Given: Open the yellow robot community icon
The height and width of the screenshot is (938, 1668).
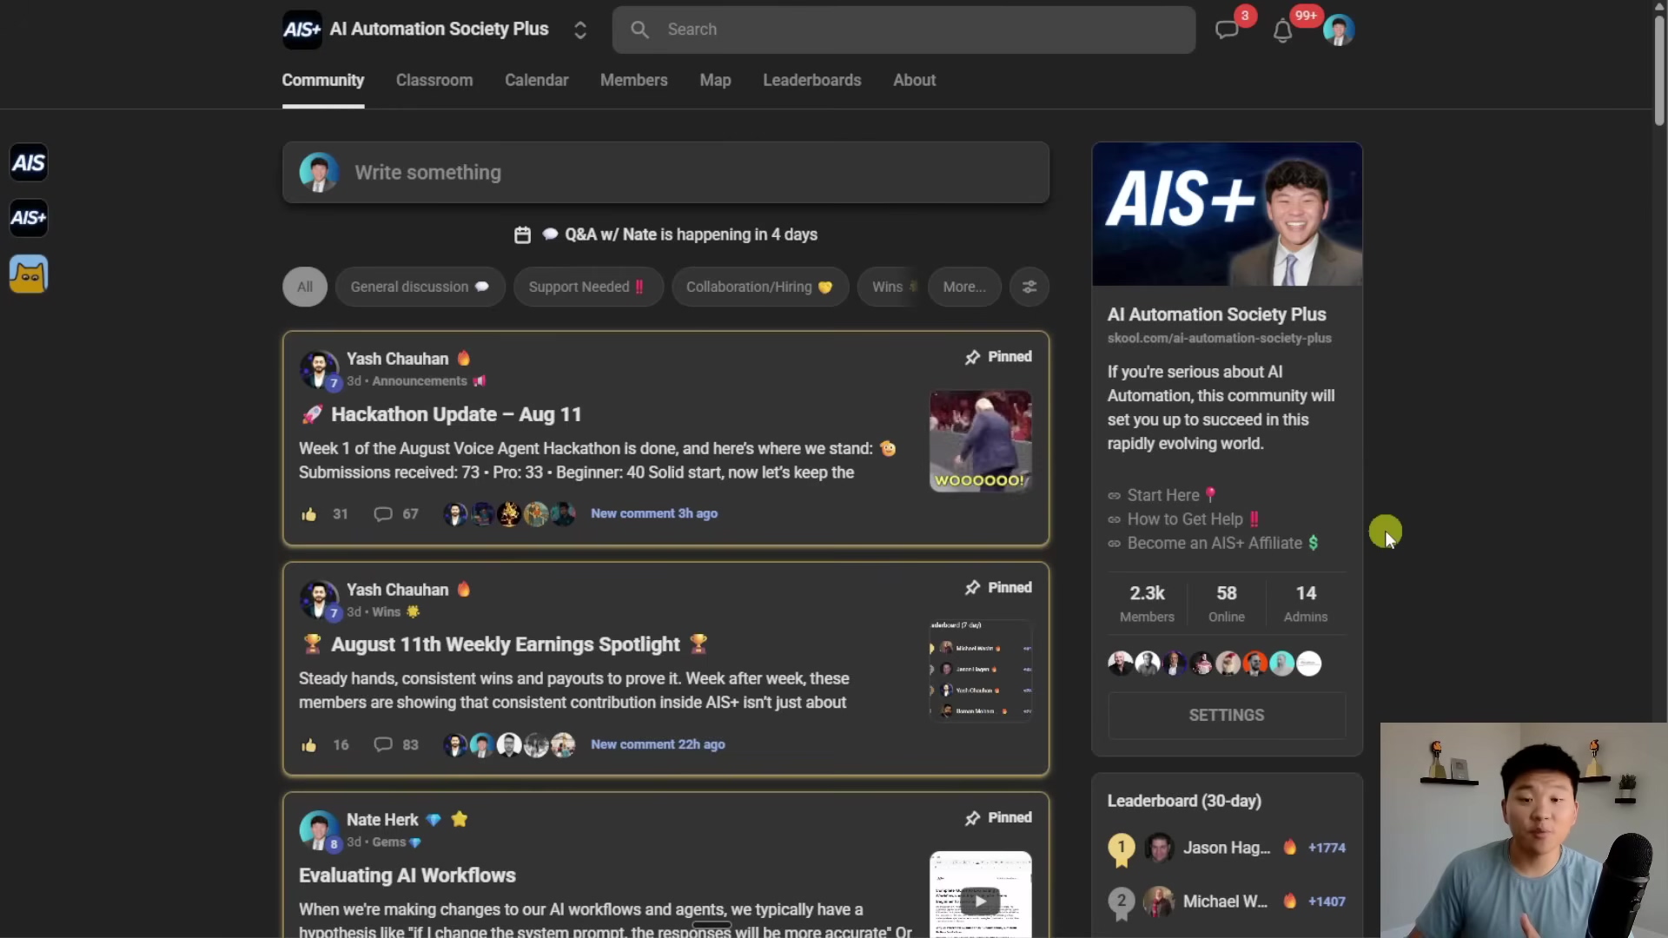Looking at the screenshot, I should click(x=29, y=274).
